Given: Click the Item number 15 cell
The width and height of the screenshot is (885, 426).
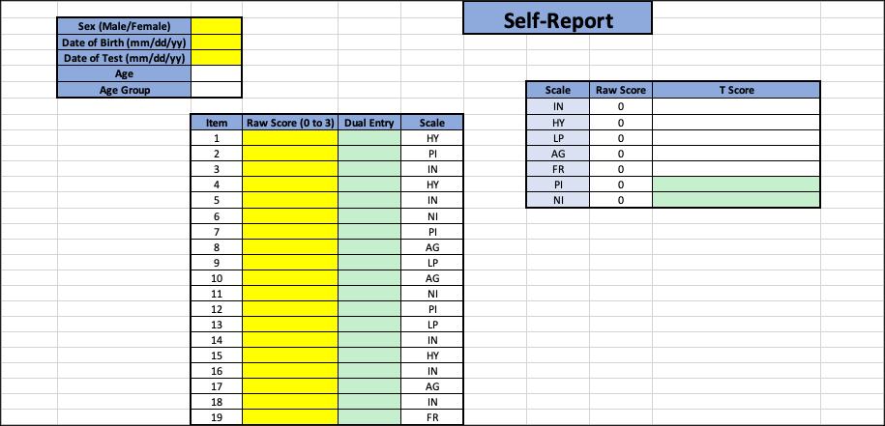Looking at the screenshot, I should click(217, 355).
